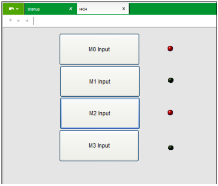Click the M3 Input button
This screenshot has width=218, height=186.
pyautogui.click(x=99, y=145)
